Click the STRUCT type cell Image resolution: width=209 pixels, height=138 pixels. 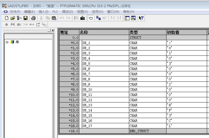point(148,38)
